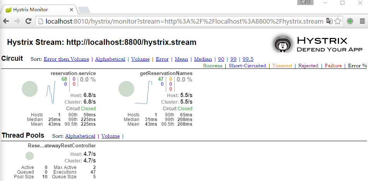Click the Short-Circuited legend label
Image resolution: width=368 pixels, height=181 pixels.
point(247,66)
